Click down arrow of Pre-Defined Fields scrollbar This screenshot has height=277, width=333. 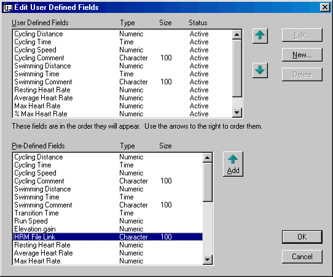click(207, 260)
